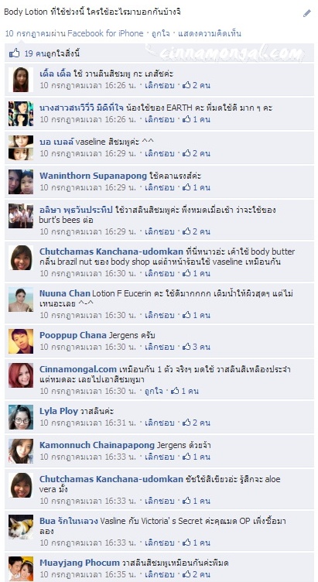Click thumbs-up count on Lyla Ploy's comment
This screenshot has height=582, width=318.
point(197,423)
